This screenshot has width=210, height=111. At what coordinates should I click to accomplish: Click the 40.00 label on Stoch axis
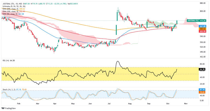pos(202,95)
